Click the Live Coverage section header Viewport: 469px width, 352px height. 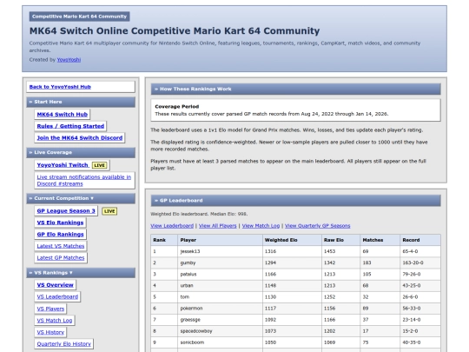click(x=81, y=153)
